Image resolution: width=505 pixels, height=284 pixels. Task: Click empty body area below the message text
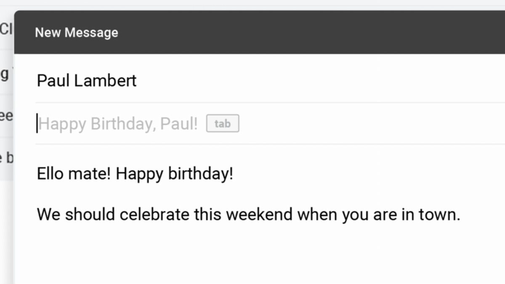click(252, 257)
